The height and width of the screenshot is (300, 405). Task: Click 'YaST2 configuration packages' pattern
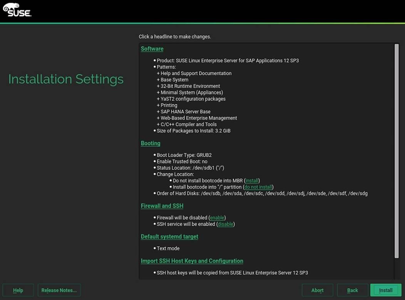[x=191, y=99]
